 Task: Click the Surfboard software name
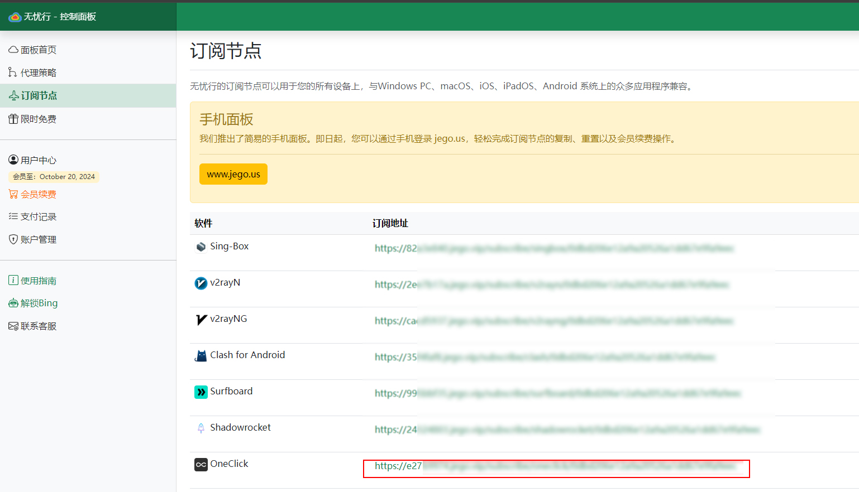coord(231,391)
